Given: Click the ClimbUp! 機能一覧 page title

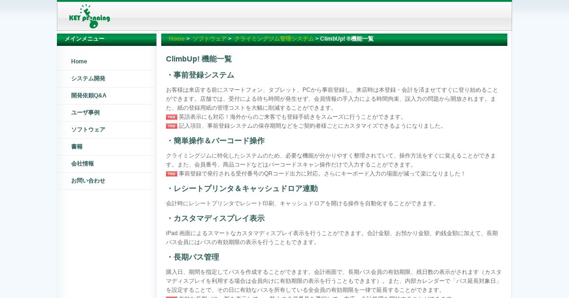Looking at the screenshot, I should tap(199, 59).
